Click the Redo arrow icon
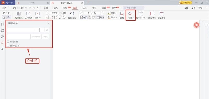The image size is (209, 99). point(30,8)
